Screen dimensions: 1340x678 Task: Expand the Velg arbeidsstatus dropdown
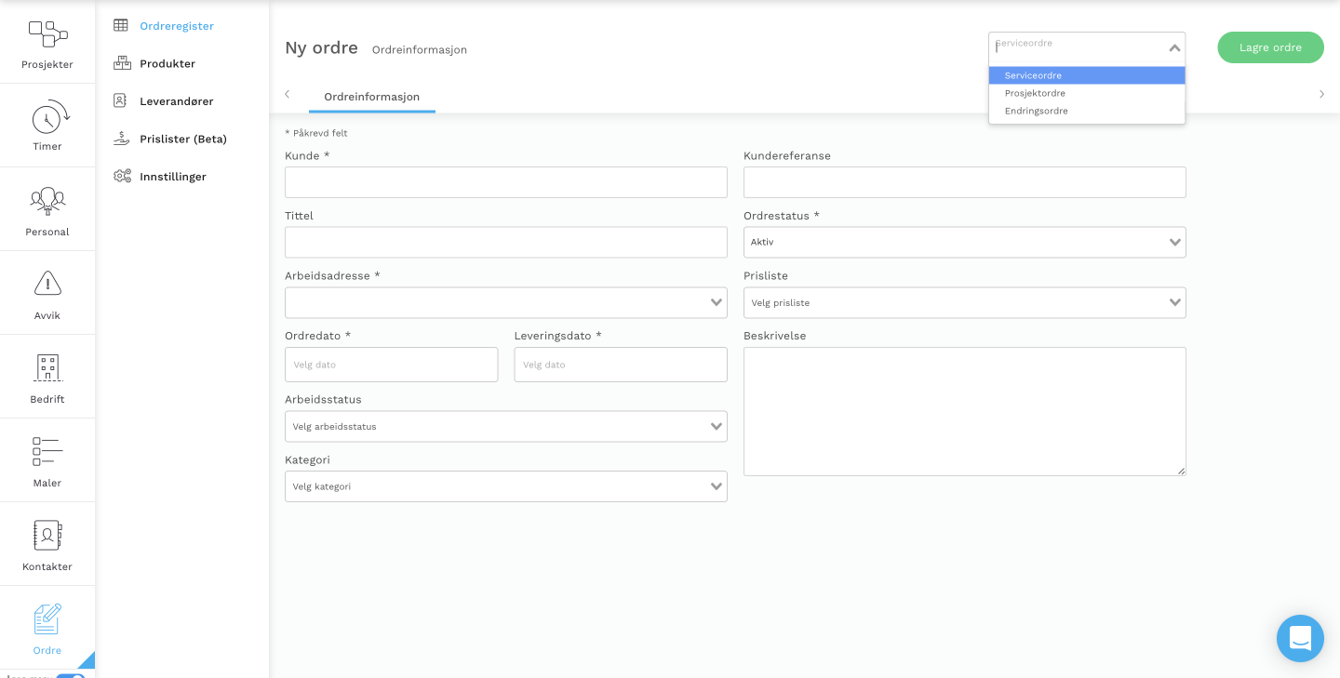506,427
